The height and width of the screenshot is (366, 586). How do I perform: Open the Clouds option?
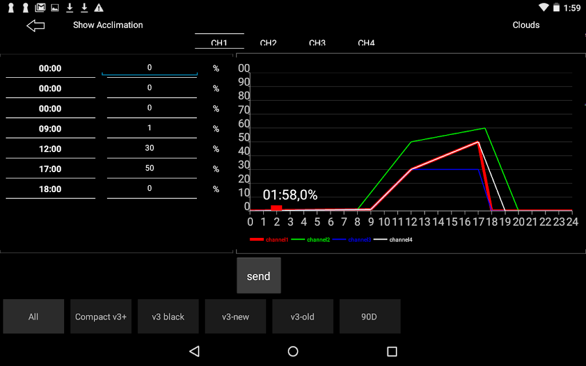click(526, 25)
